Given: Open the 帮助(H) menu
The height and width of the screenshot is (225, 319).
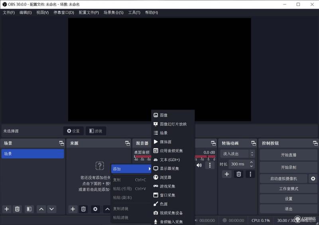Looking at the screenshot, I should point(152,12).
